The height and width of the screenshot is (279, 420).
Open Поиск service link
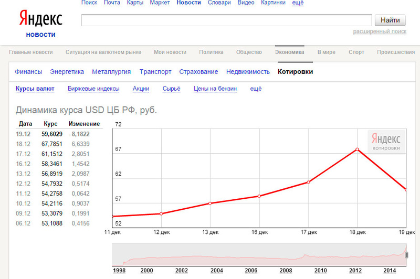89,3
